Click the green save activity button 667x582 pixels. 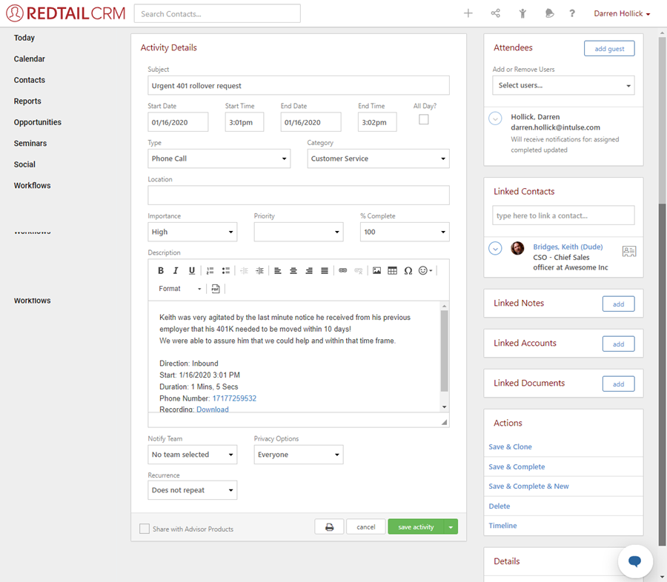[416, 527]
